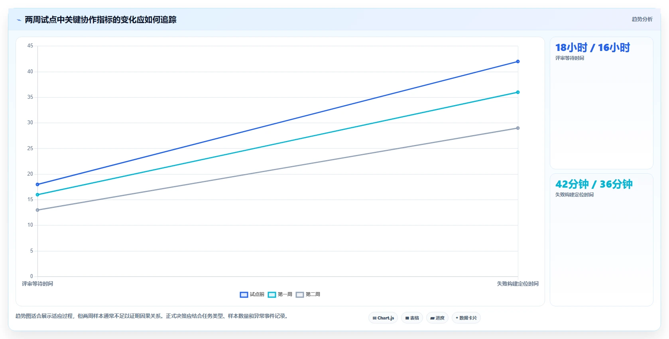This screenshot has height=339, width=669.
Task: Click the 试点前 point at 42 分钟
Action: pyautogui.click(x=518, y=61)
